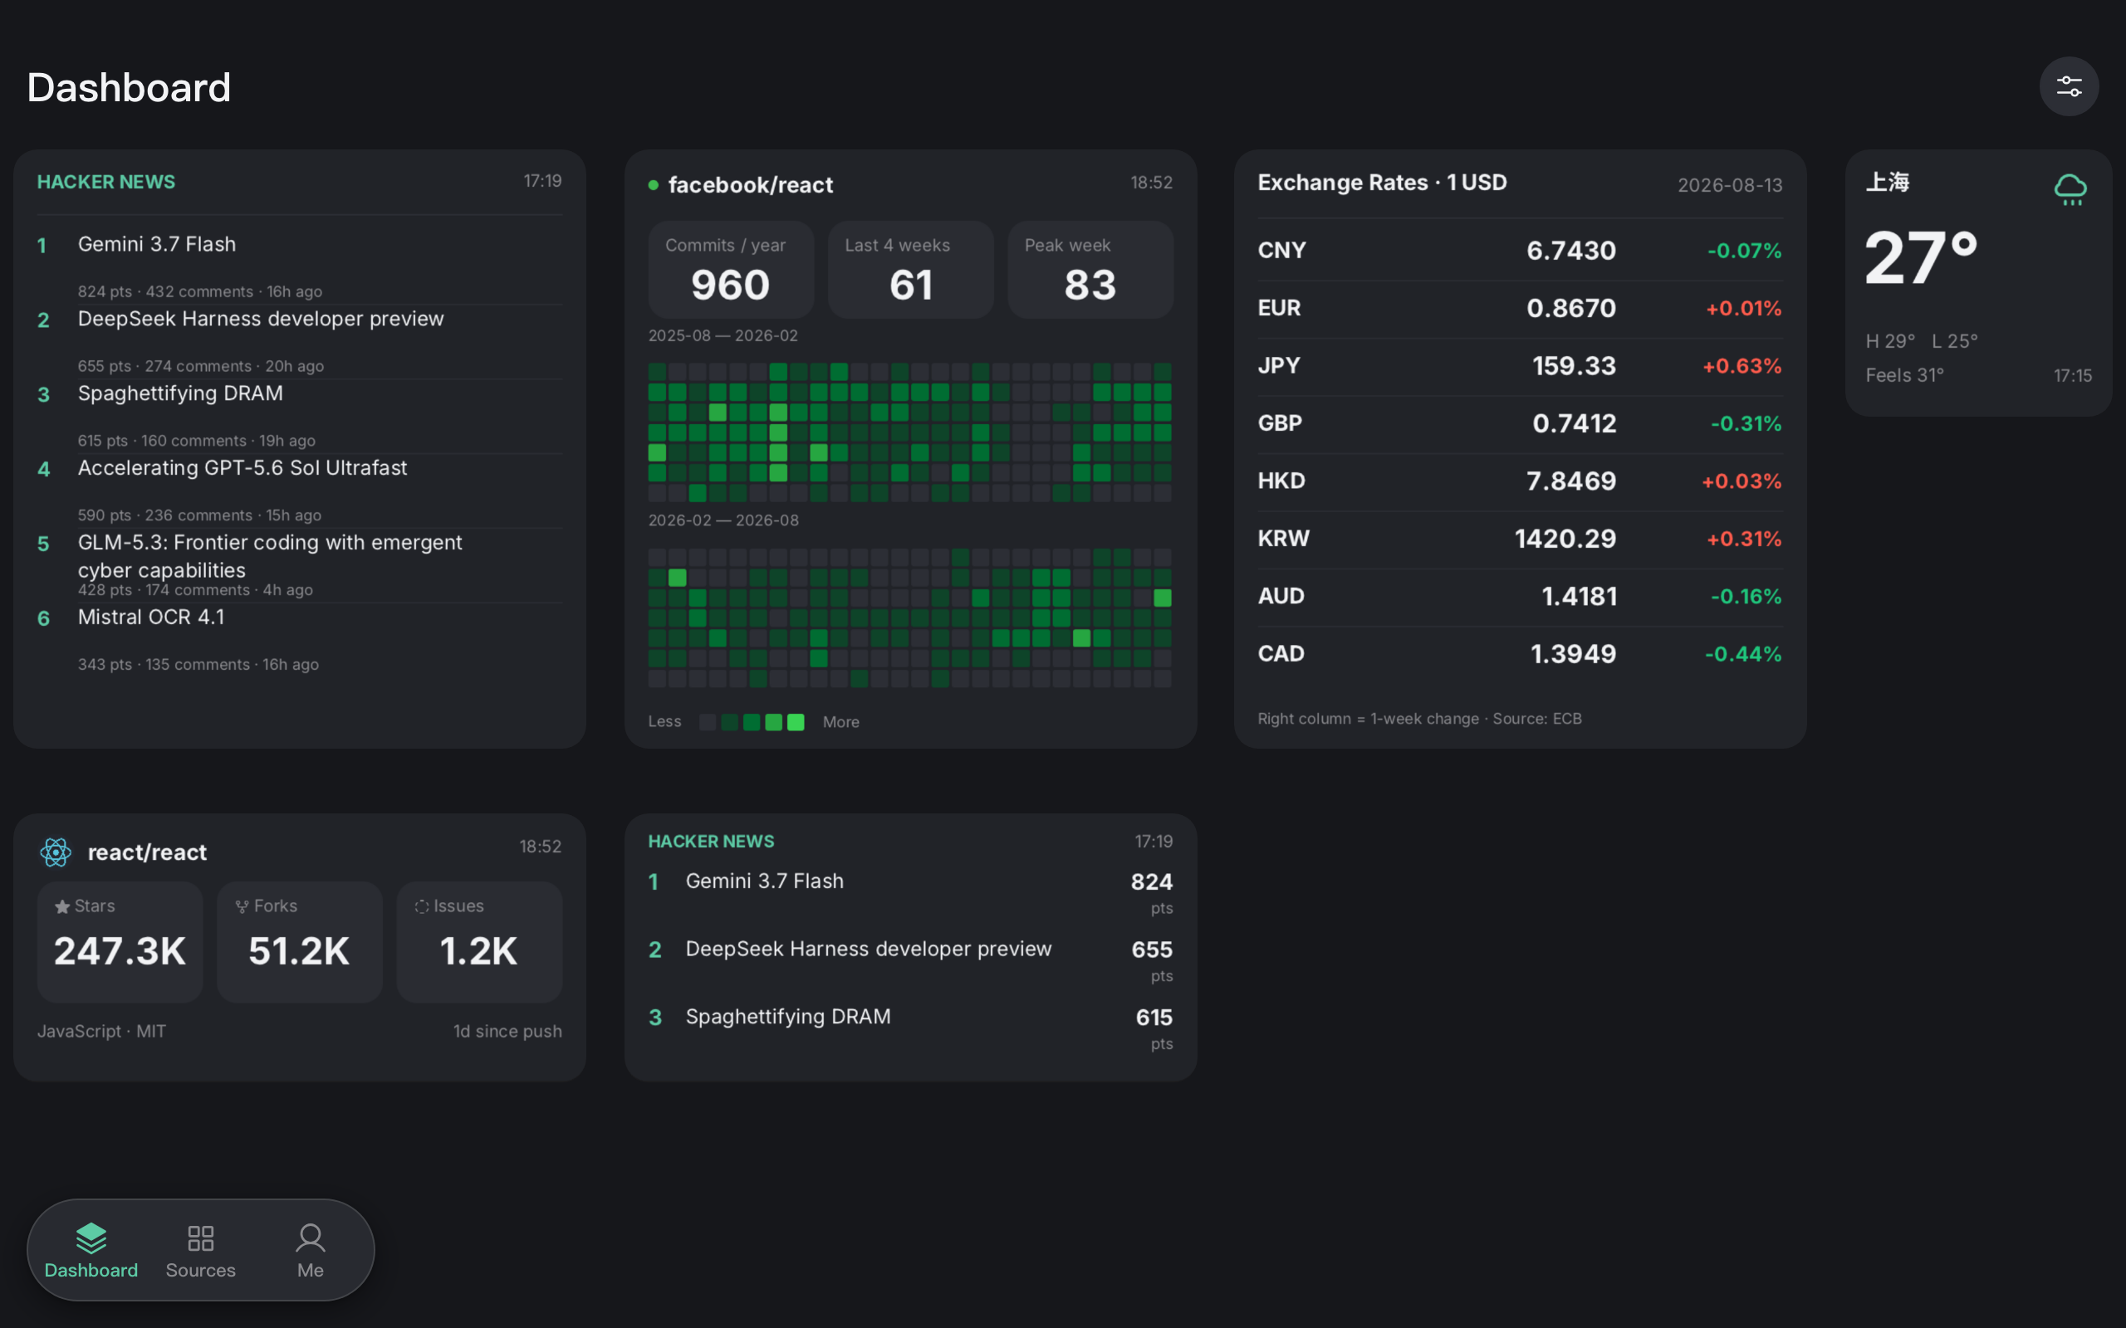This screenshot has width=2126, height=1328.
Task: Select the GBP 0.7412 exchange rate row
Action: pos(1520,423)
